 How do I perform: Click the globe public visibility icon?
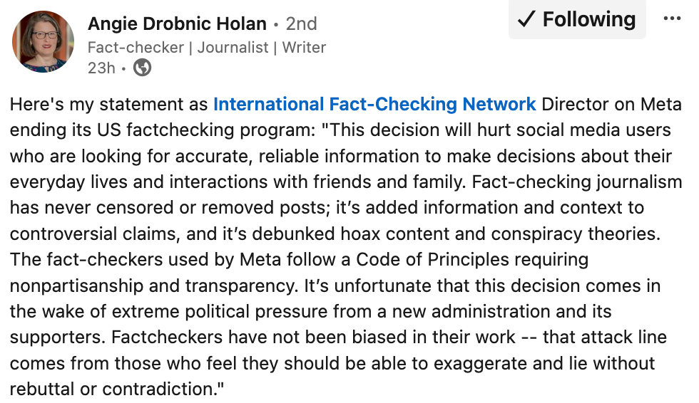coord(143,68)
